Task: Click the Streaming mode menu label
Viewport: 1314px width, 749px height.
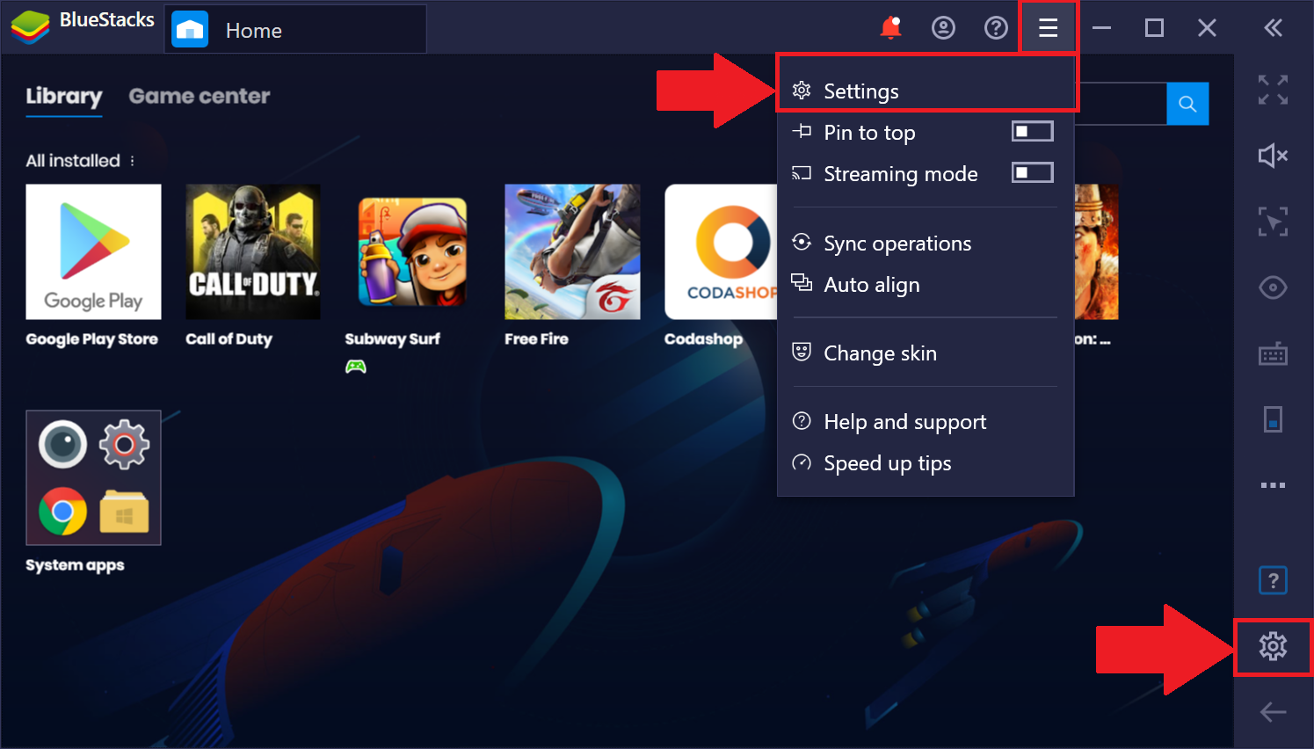Action: 901,174
